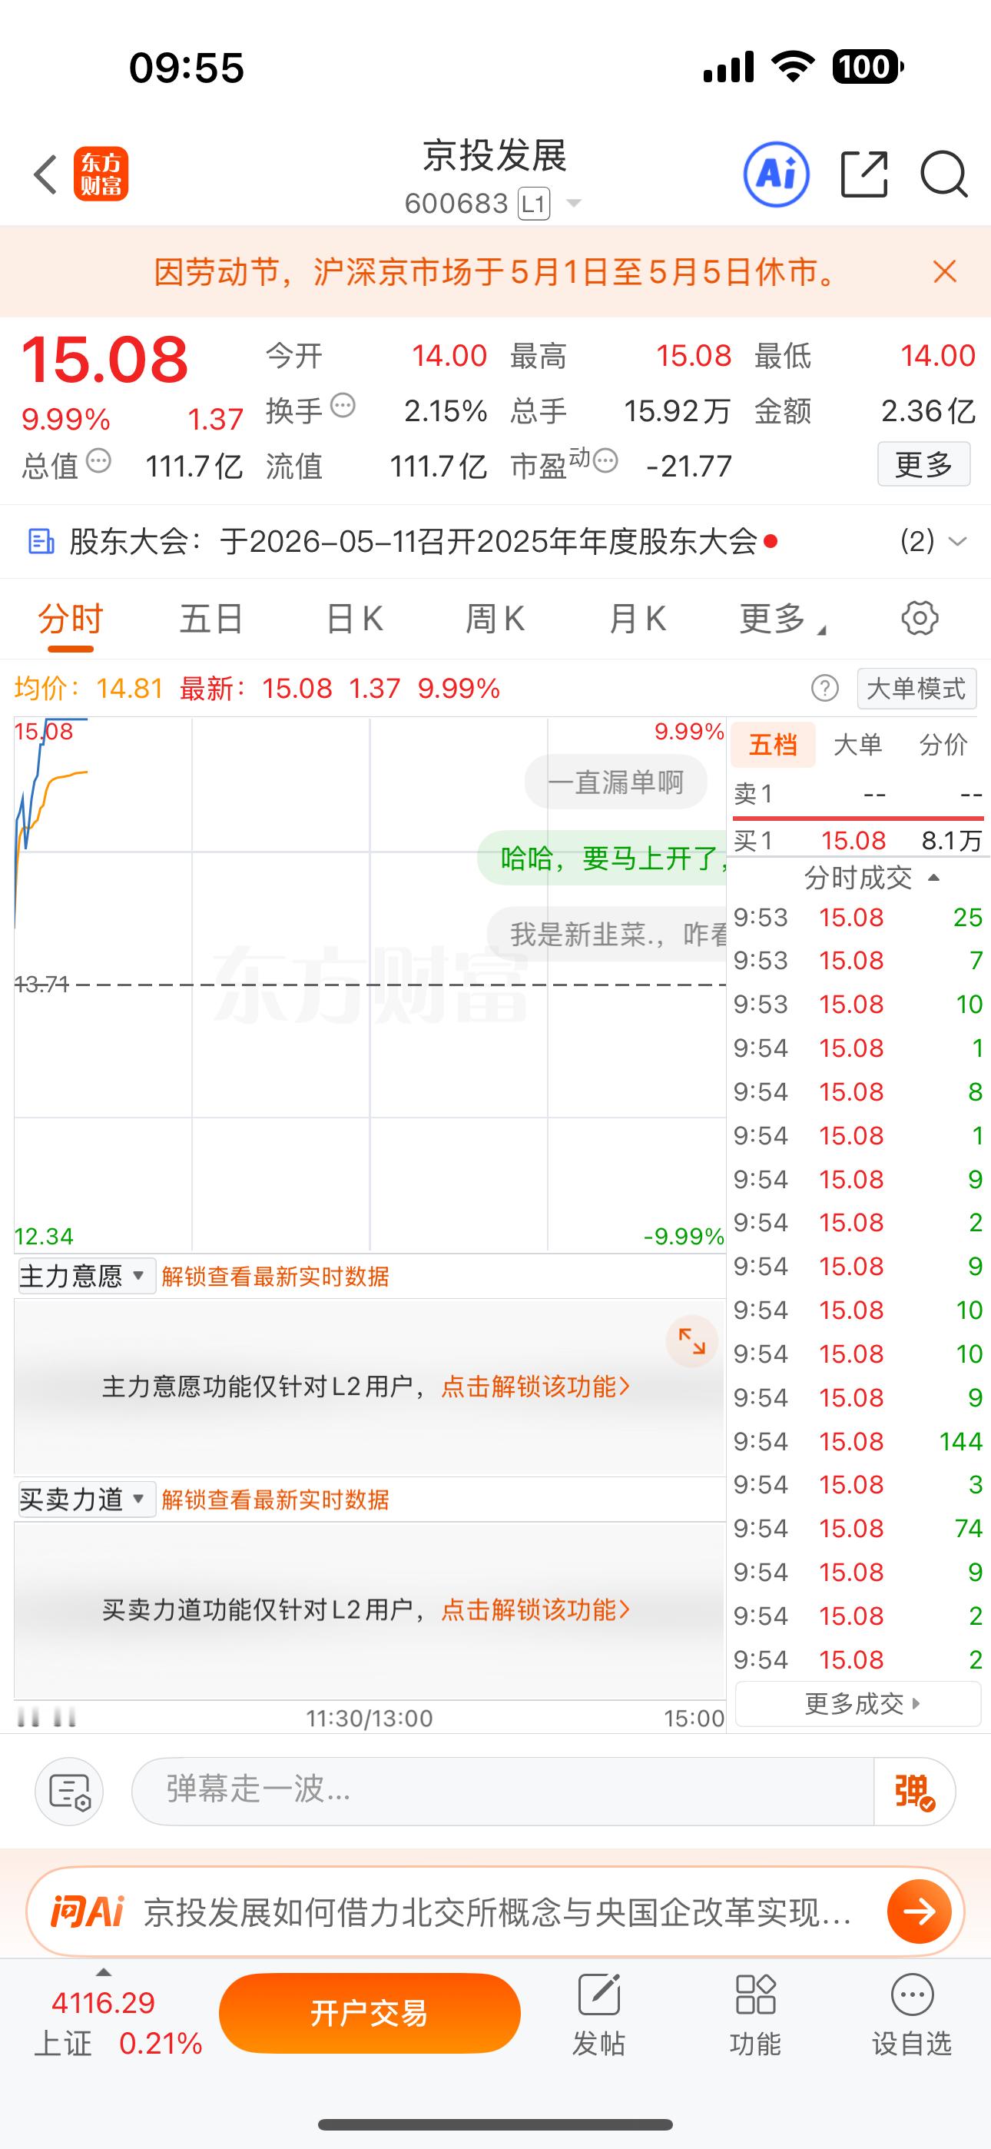Tap the 开户交易 button

click(370, 2014)
